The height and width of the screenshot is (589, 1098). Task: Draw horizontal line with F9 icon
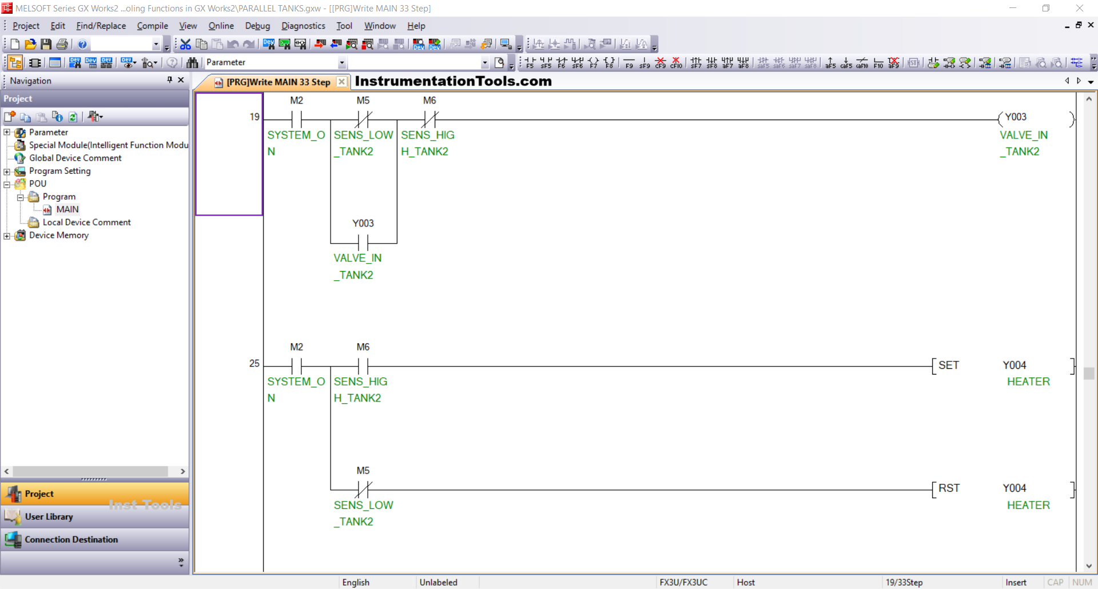click(x=629, y=62)
